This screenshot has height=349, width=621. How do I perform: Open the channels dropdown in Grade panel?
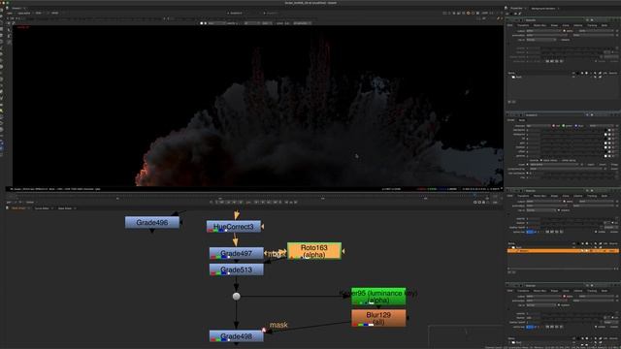click(x=539, y=126)
